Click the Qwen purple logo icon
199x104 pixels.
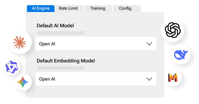(11, 67)
